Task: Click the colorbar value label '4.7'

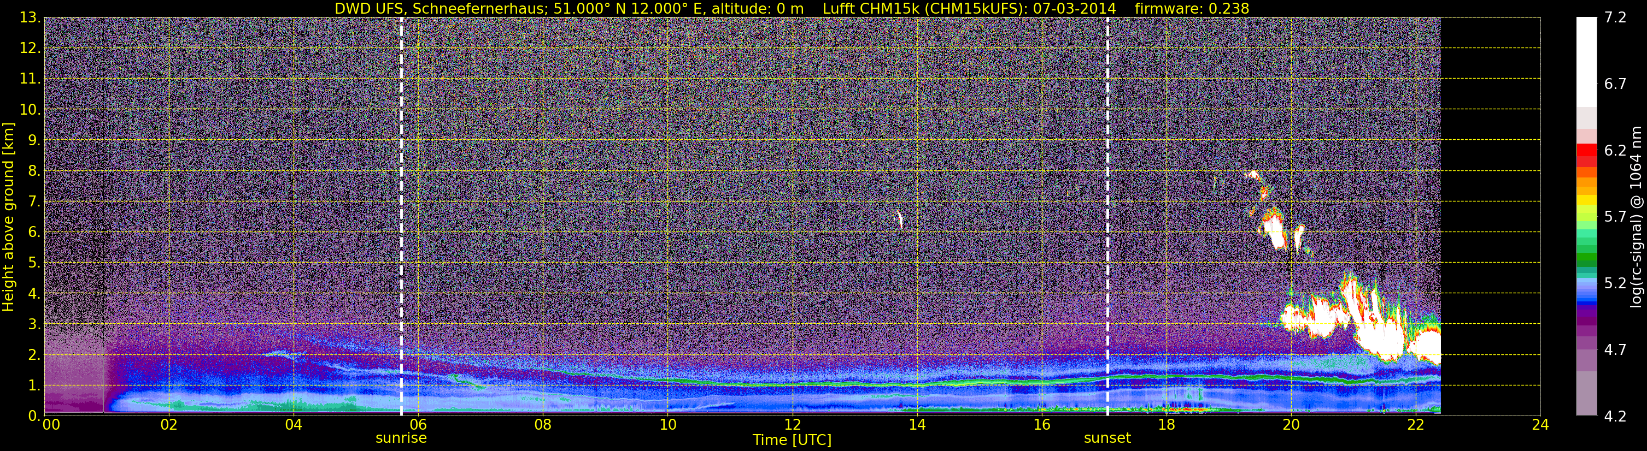Action: [x=1615, y=350]
